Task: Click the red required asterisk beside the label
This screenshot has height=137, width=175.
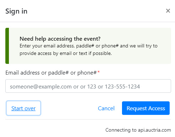Action: click(99, 72)
